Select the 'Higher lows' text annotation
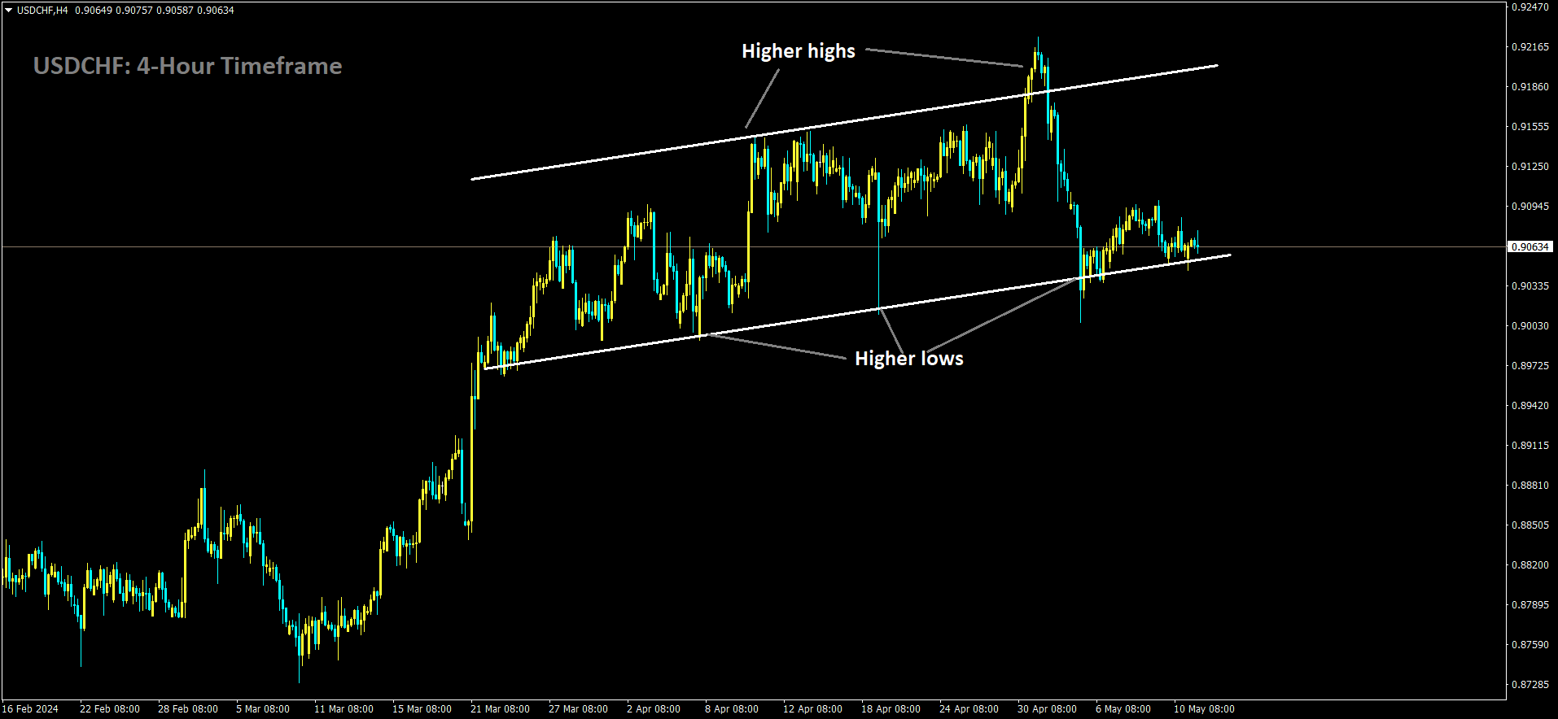Image resolution: width=1558 pixels, height=719 pixels. pyautogui.click(x=909, y=359)
